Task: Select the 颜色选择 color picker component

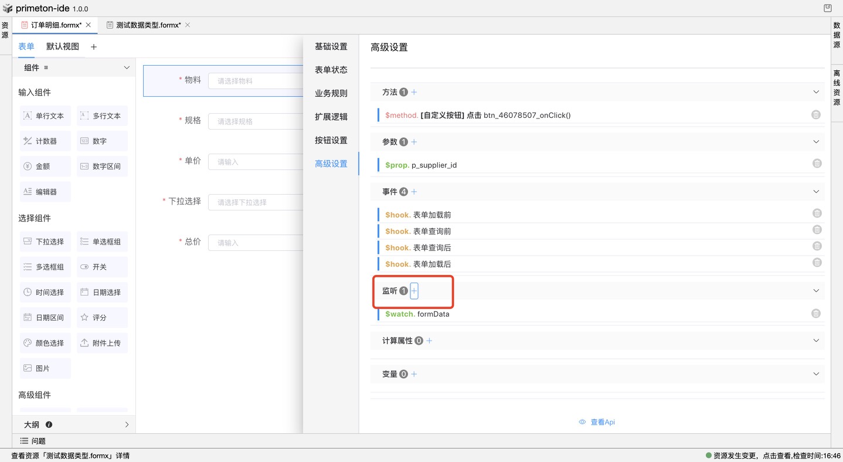Action: (45, 343)
